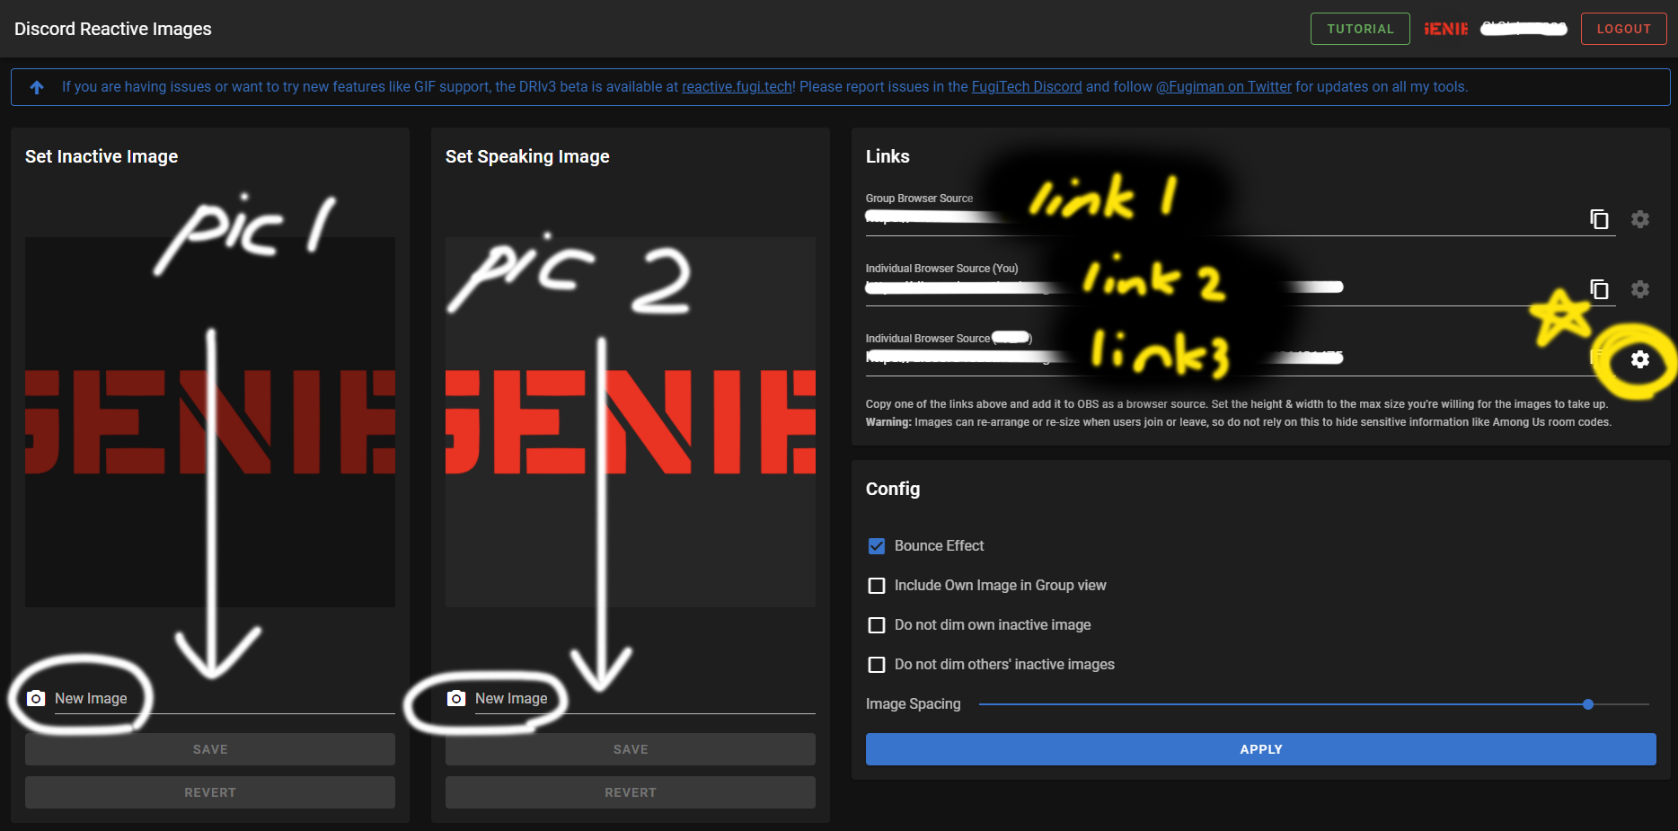Click the up arrow icon in banner
Image resolution: width=1678 pixels, height=831 pixels.
click(x=37, y=87)
